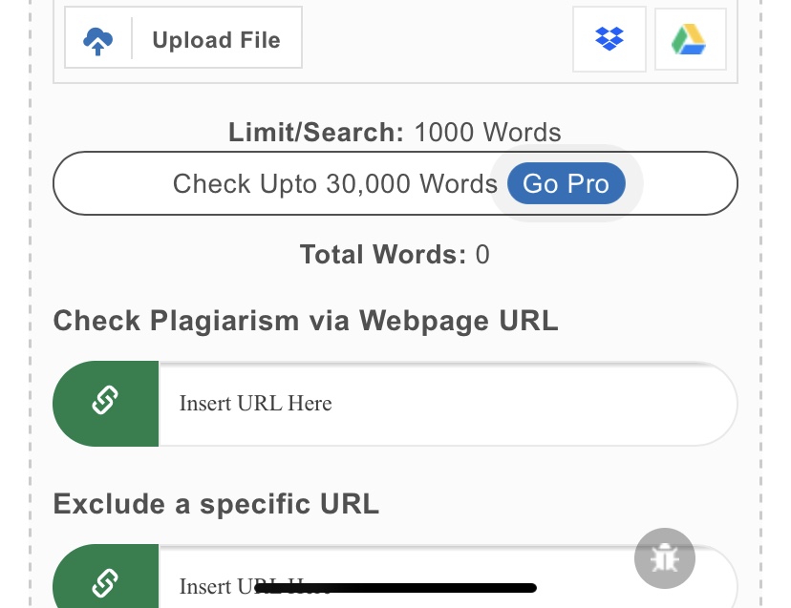Click the link icon beside the webpage URL field

tap(105, 404)
